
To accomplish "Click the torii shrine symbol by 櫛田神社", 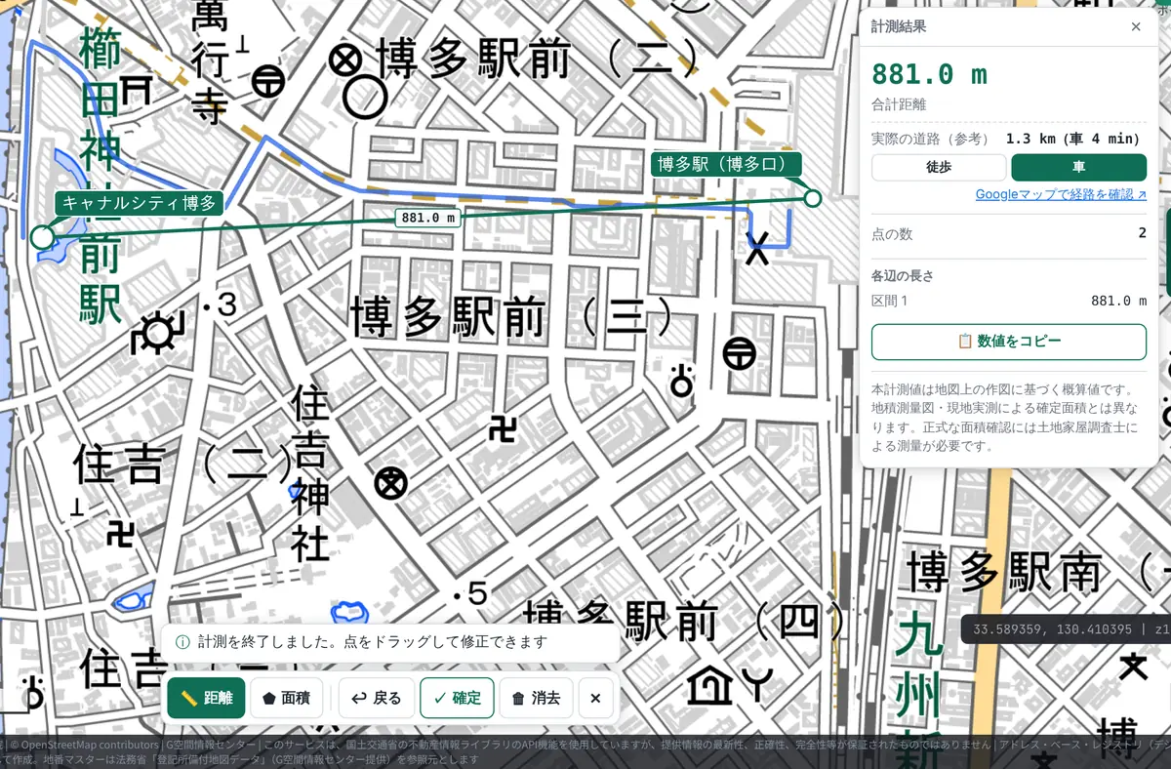I will [137, 90].
